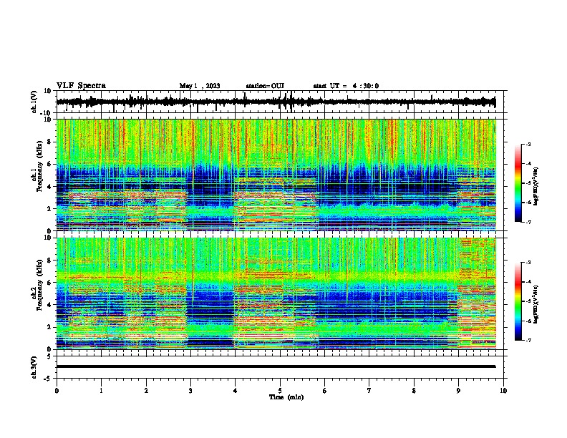Click the "-7" tick on ch.2 colorbar

528,340
